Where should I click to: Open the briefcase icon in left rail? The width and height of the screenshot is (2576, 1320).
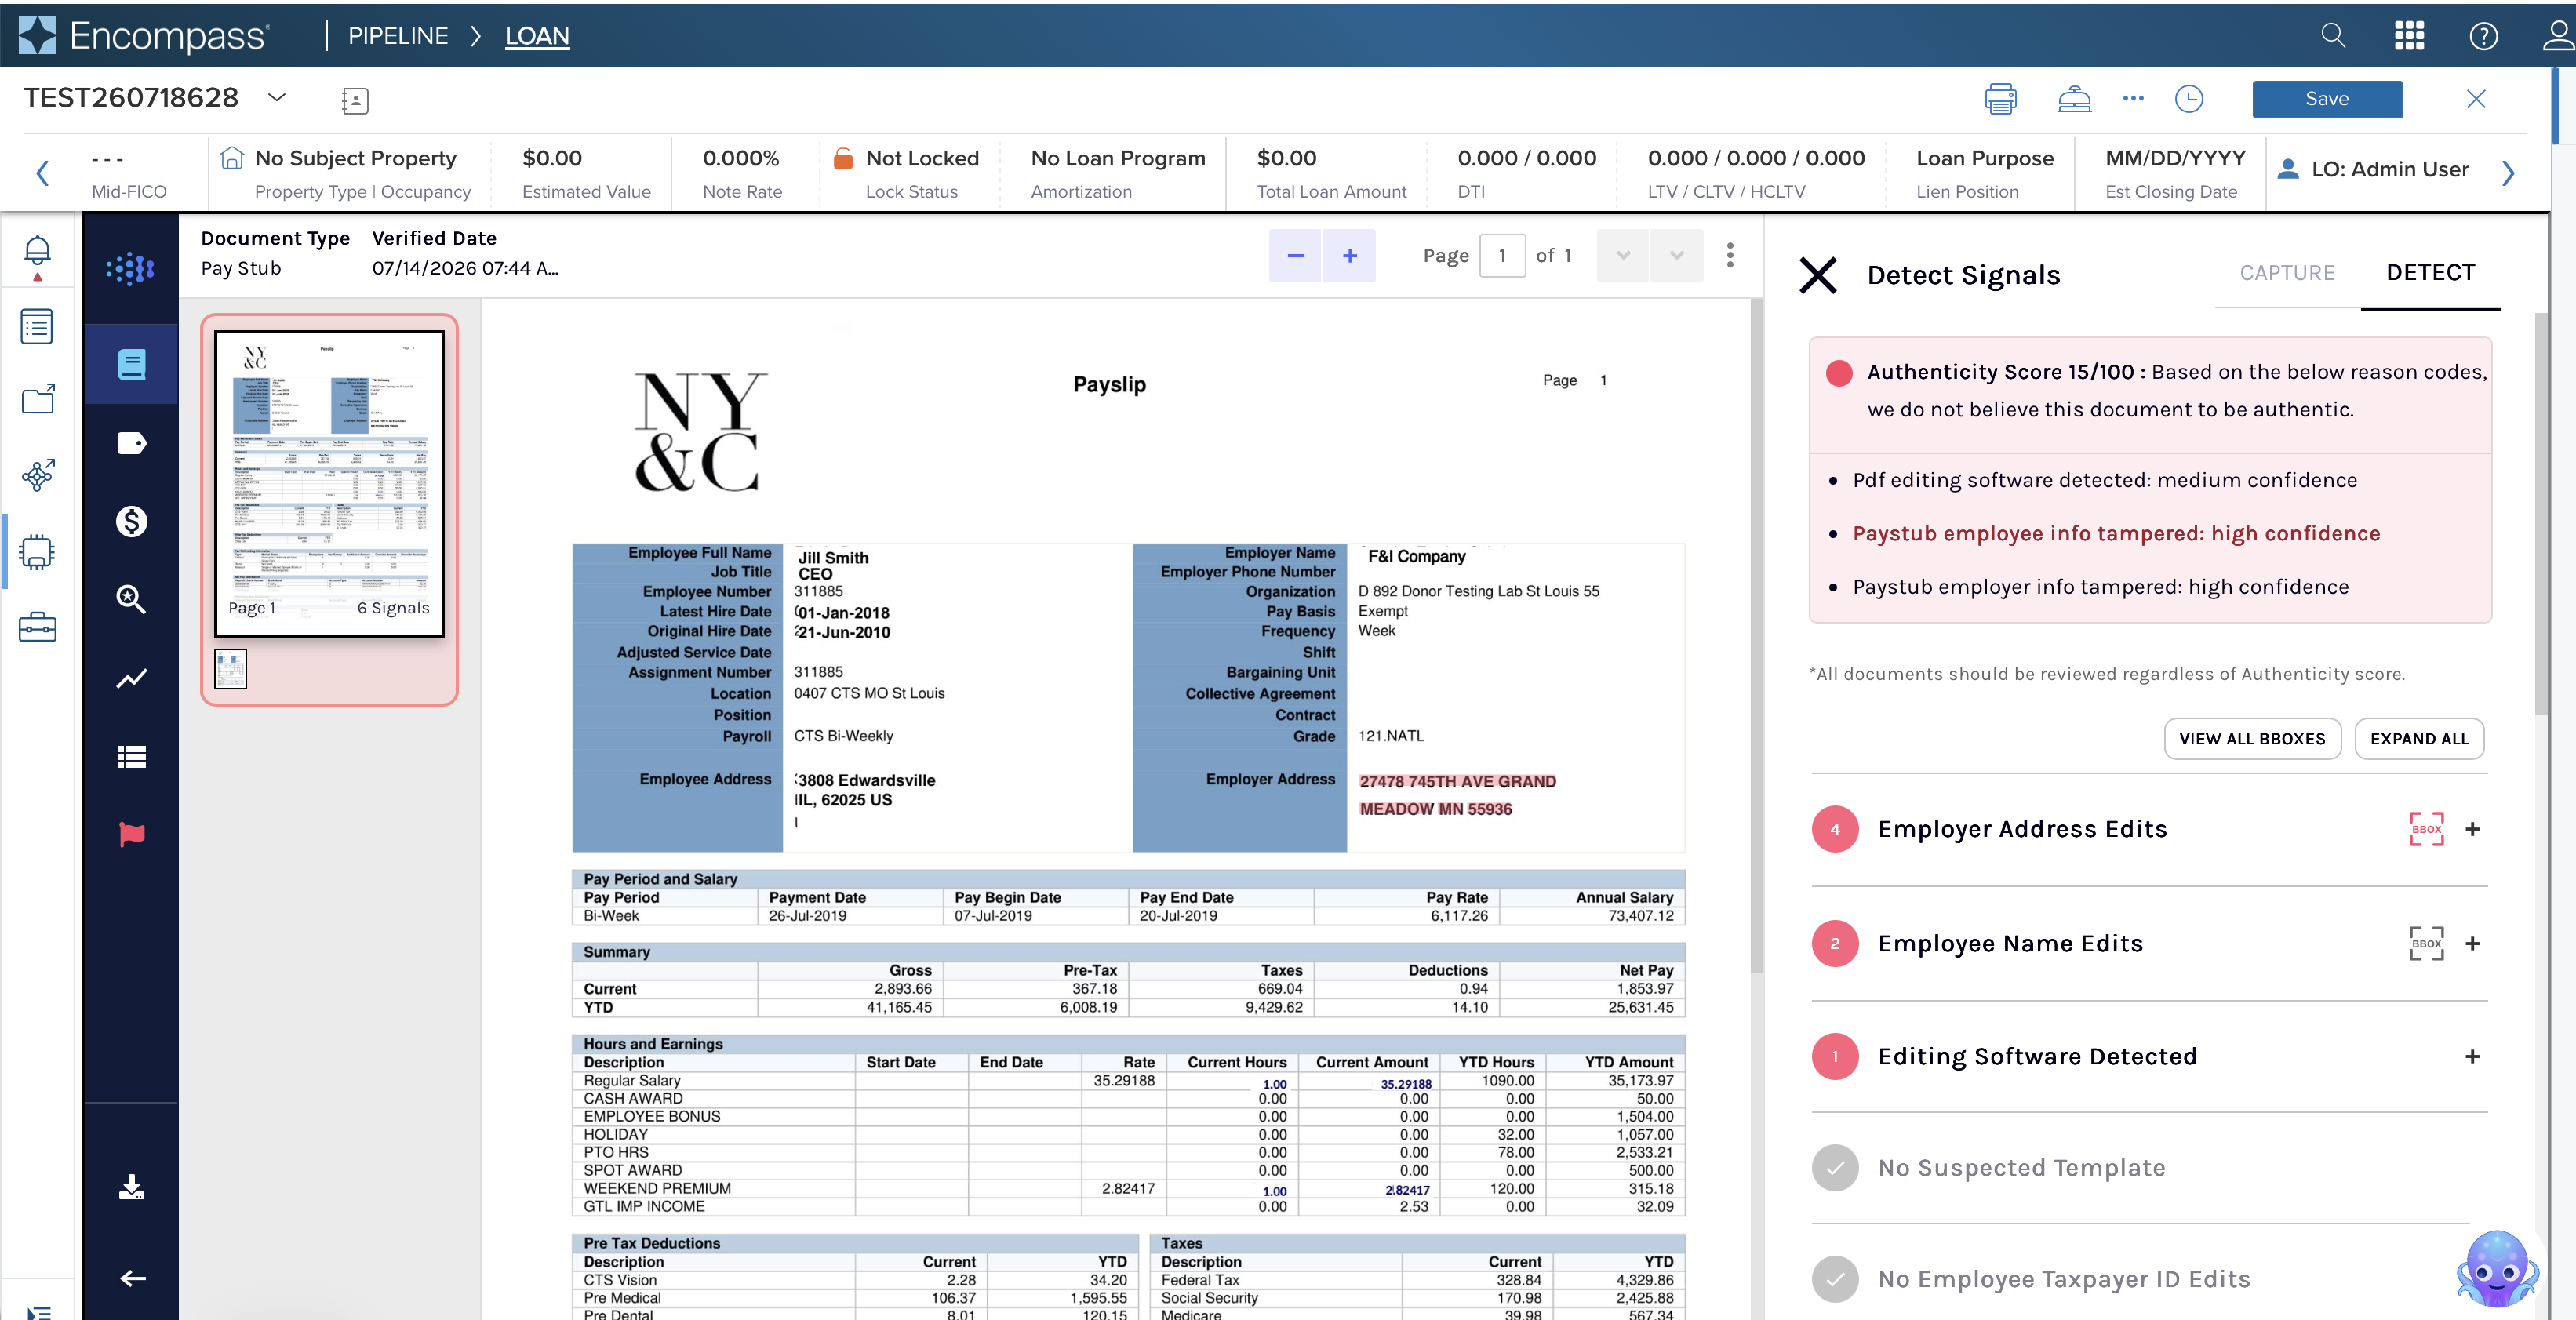37,627
